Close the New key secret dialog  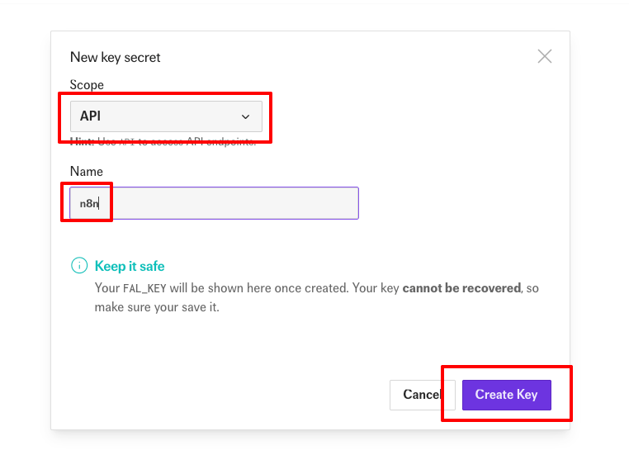(x=545, y=56)
